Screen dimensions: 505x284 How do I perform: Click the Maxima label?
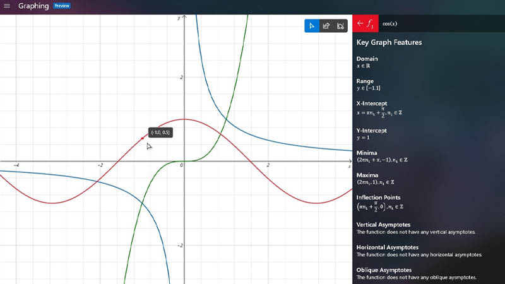[x=367, y=175]
